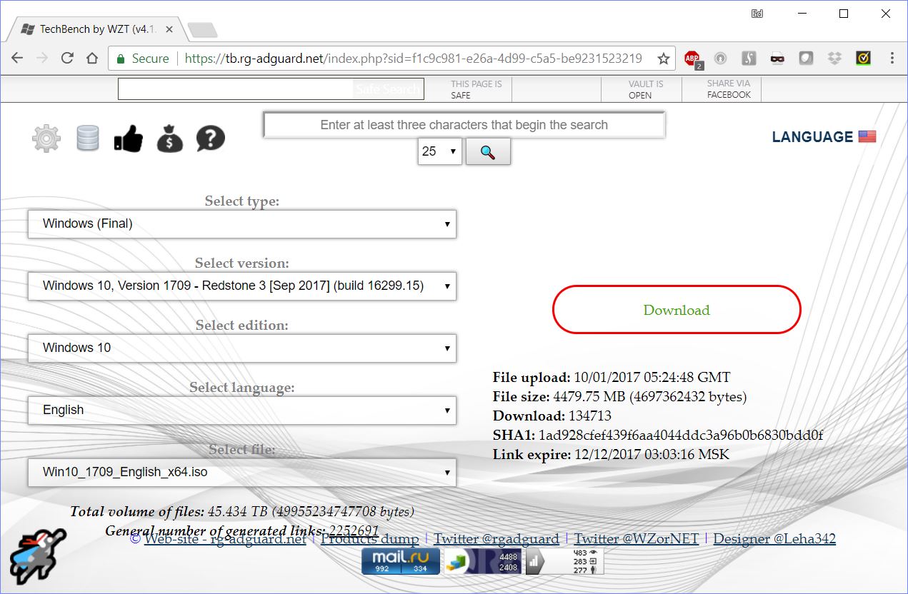The height and width of the screenshot is (594, 908).
Task: Bookmark this page with the star
Action: [x=663, y=59]
